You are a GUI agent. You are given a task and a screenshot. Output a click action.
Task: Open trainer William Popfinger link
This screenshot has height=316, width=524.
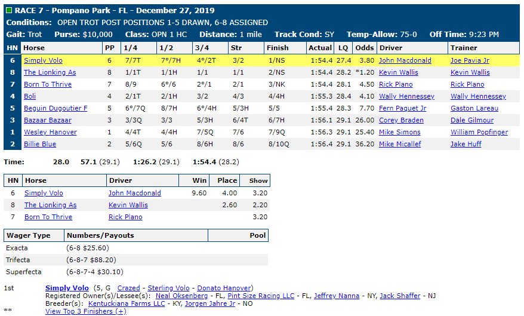pyautogui.click(x=479, y=132)
